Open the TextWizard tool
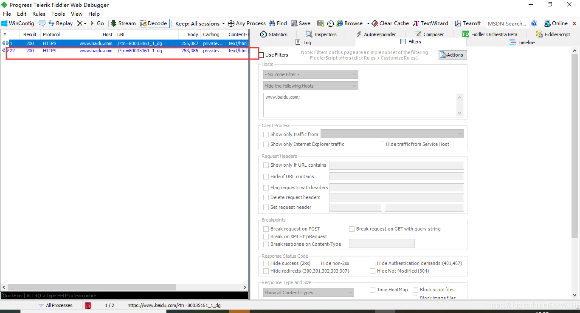This screenshot has height=313, width=580. coord(430,23)
